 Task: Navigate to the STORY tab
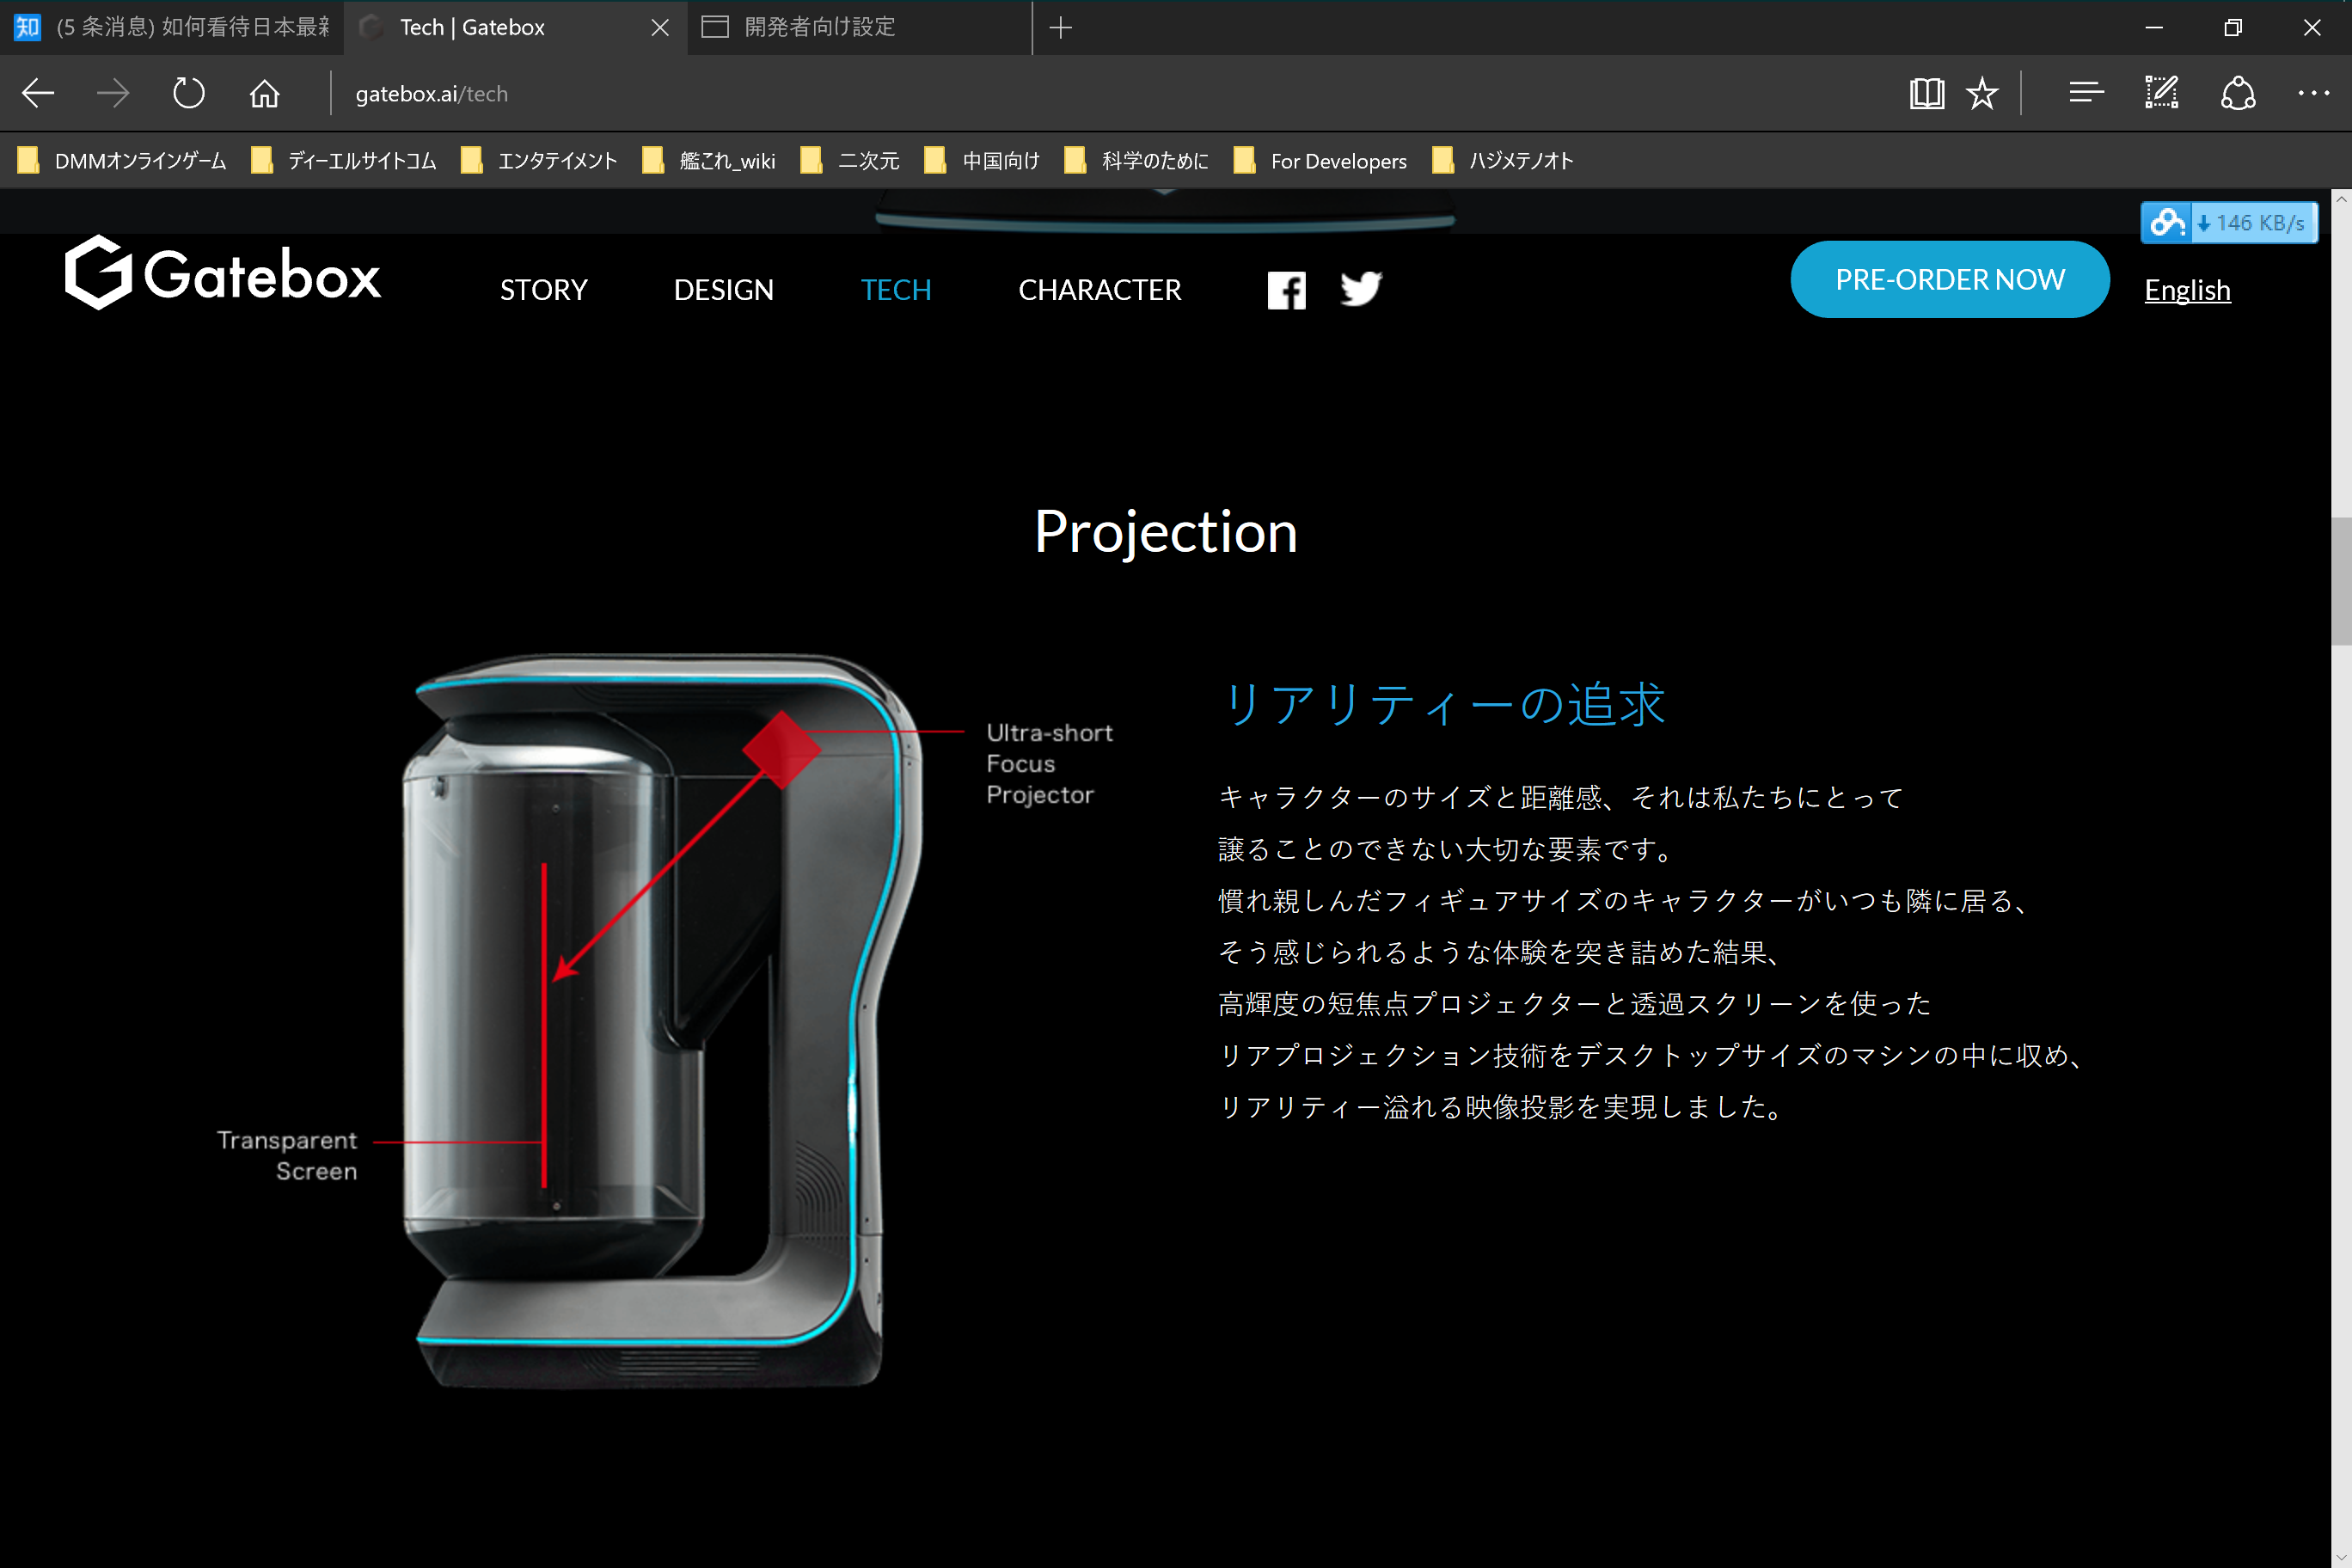(x=542, y=289)
